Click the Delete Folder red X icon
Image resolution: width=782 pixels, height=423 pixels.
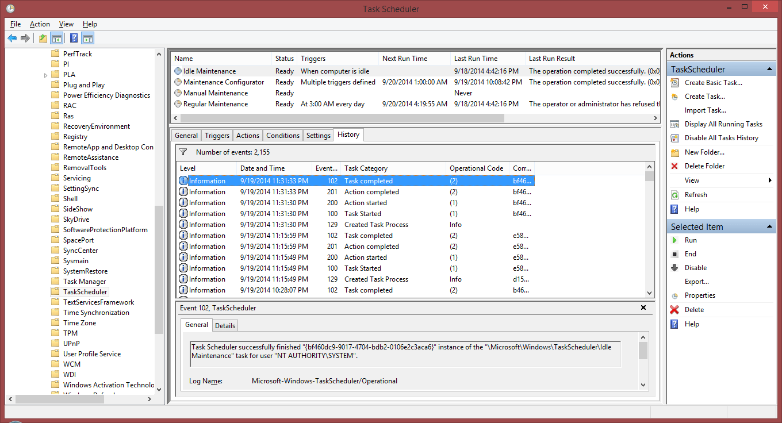coord(674,166)
